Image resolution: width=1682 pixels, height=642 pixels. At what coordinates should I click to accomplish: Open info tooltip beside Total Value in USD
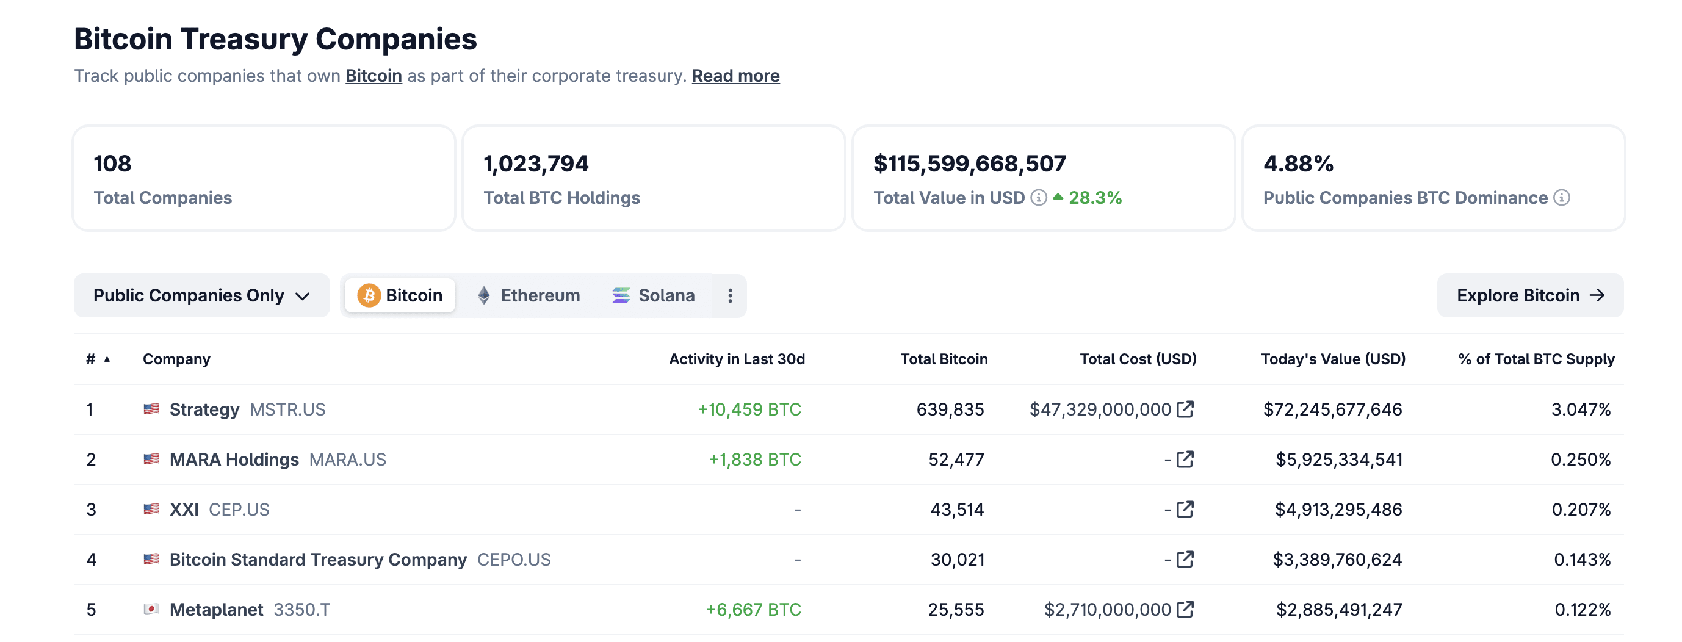(x=1038, y=198)
